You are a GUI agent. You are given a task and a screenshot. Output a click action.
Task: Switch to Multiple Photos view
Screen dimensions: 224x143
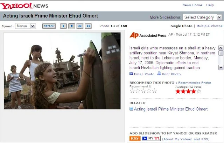209,26
